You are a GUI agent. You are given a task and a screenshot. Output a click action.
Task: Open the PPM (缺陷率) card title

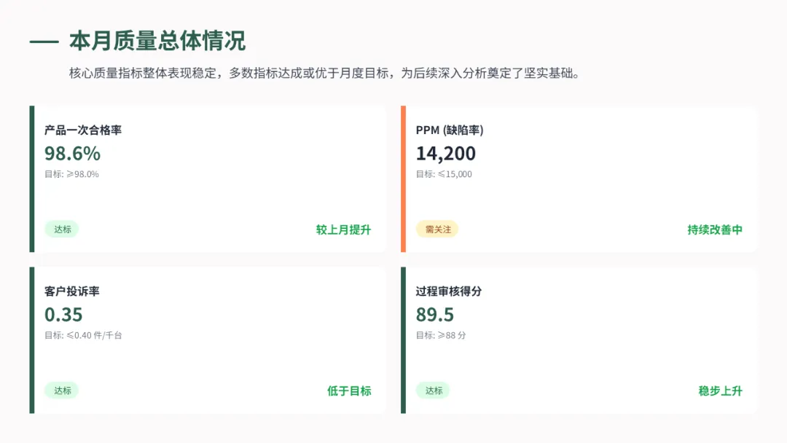pyautogui.click(x=450, y=130)
